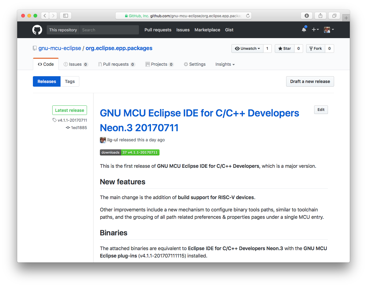This screenshot has height=287, width=367.
Task: Open Pull requests in top navigation
Action: pyautogui.click(x=158, y=30)
